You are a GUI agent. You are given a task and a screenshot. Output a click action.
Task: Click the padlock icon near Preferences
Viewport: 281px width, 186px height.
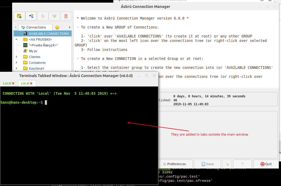(227, 164)
